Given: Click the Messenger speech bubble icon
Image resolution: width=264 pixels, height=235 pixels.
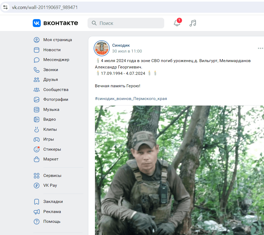Looking at the screenshot, I should click(x=36, y=60).
